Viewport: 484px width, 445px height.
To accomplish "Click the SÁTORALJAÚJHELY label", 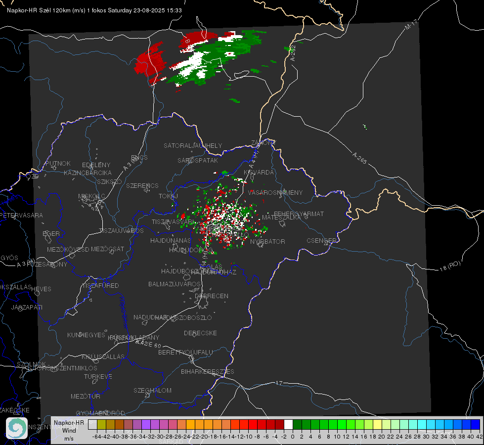I will [x=193, y=145].
